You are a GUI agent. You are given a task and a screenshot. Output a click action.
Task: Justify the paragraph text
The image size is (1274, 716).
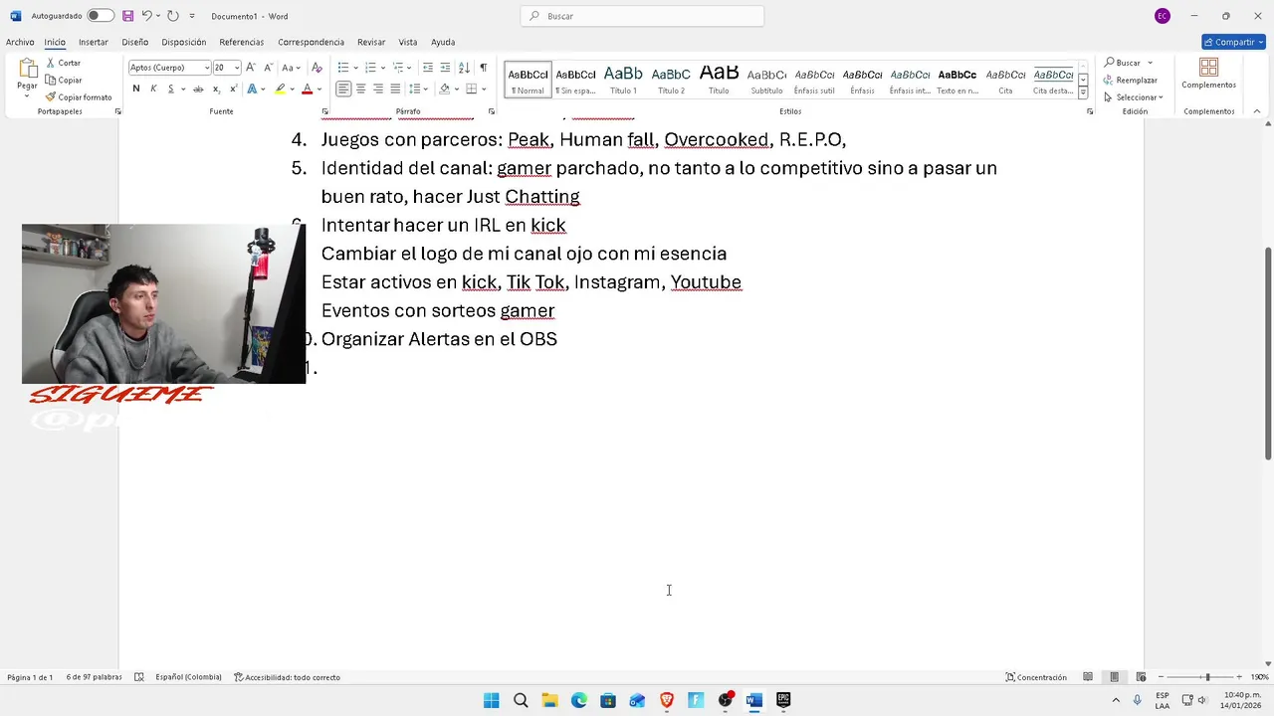coord(395,89)
